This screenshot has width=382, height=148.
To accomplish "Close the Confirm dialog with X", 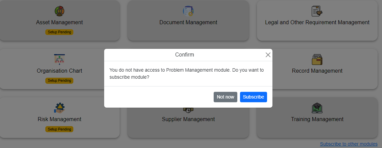I will coord(268,55).
